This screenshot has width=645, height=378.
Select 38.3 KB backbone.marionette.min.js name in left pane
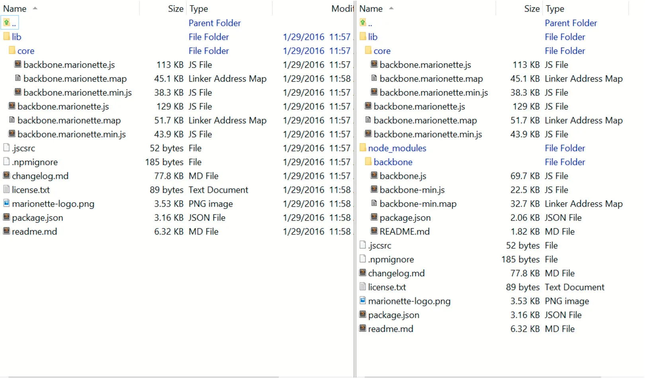78,93
